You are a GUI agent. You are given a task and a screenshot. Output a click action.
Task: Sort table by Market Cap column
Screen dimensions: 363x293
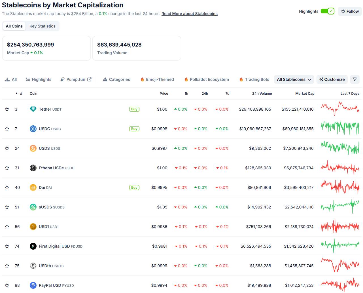[305, 94]
